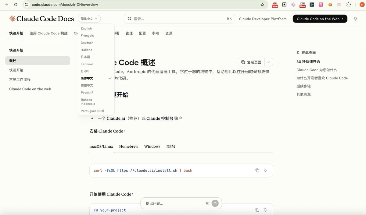Viewport: 366px width, 215px height.
Task: Click the purple swirl extension icon
Action: [x=293, y=5]
